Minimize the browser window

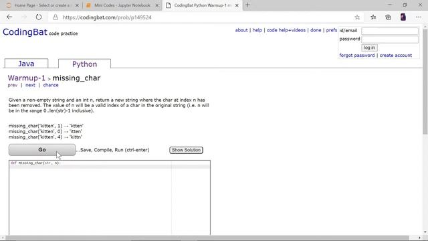(x=389, y=5)
